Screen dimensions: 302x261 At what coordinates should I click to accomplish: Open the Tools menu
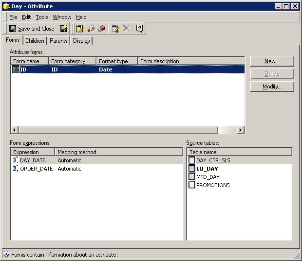[x=42, y=17]
